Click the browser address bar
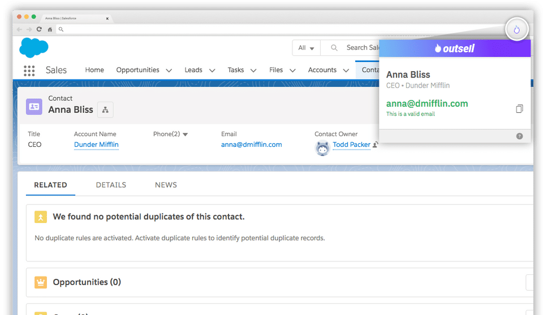This screenshot has height=315, width=543. (281, 29)
